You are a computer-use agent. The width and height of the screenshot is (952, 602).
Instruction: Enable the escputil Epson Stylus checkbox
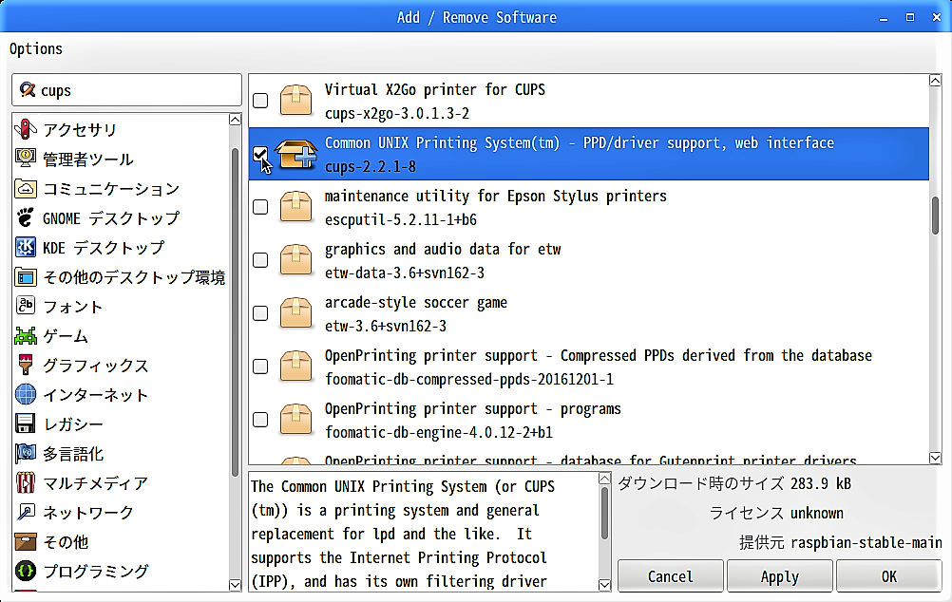coord(260,207)
